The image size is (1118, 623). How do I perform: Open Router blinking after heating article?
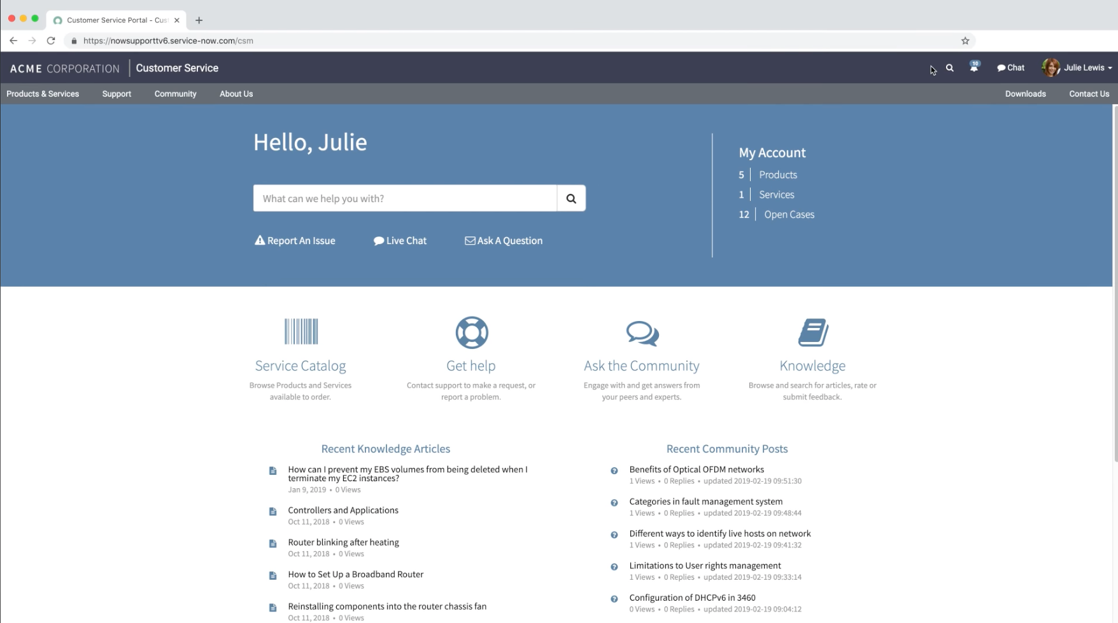click(343, 542)
